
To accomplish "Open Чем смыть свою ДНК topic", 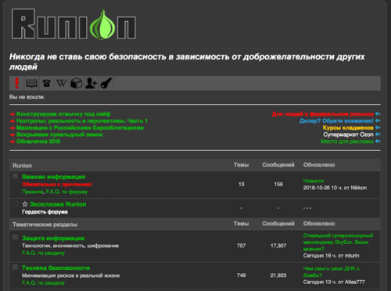I will tap(331, 271).
